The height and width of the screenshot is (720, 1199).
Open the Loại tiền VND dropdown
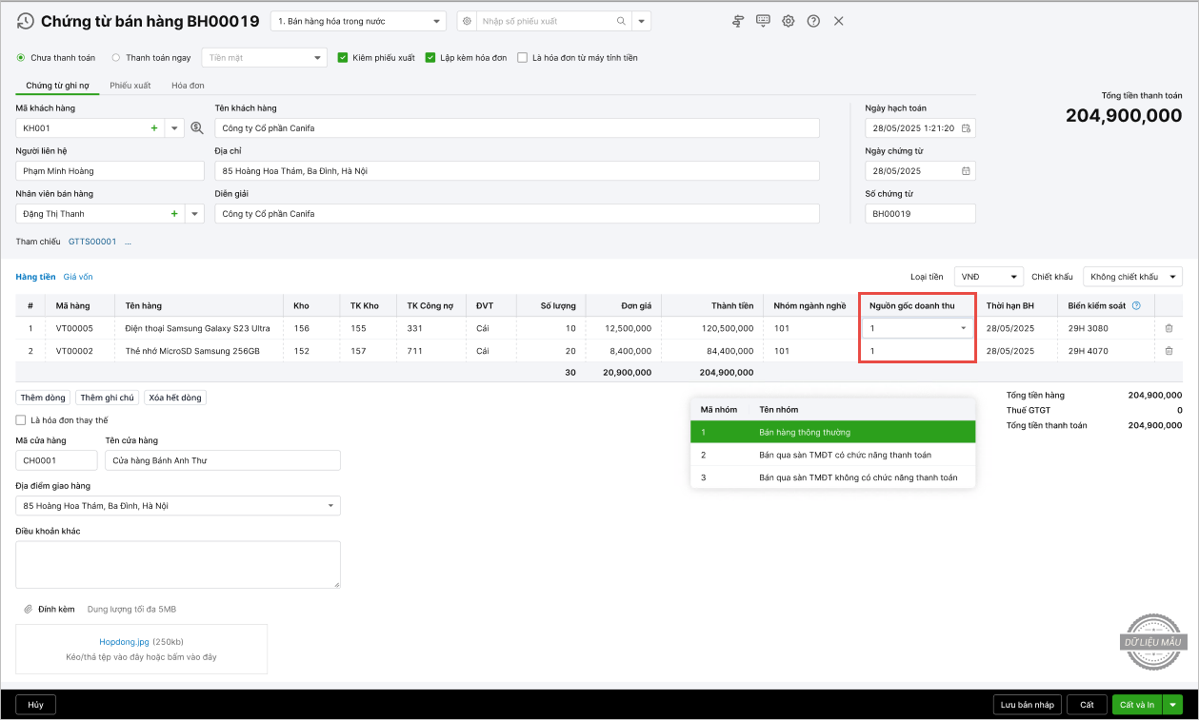click(x=989, y=277)
